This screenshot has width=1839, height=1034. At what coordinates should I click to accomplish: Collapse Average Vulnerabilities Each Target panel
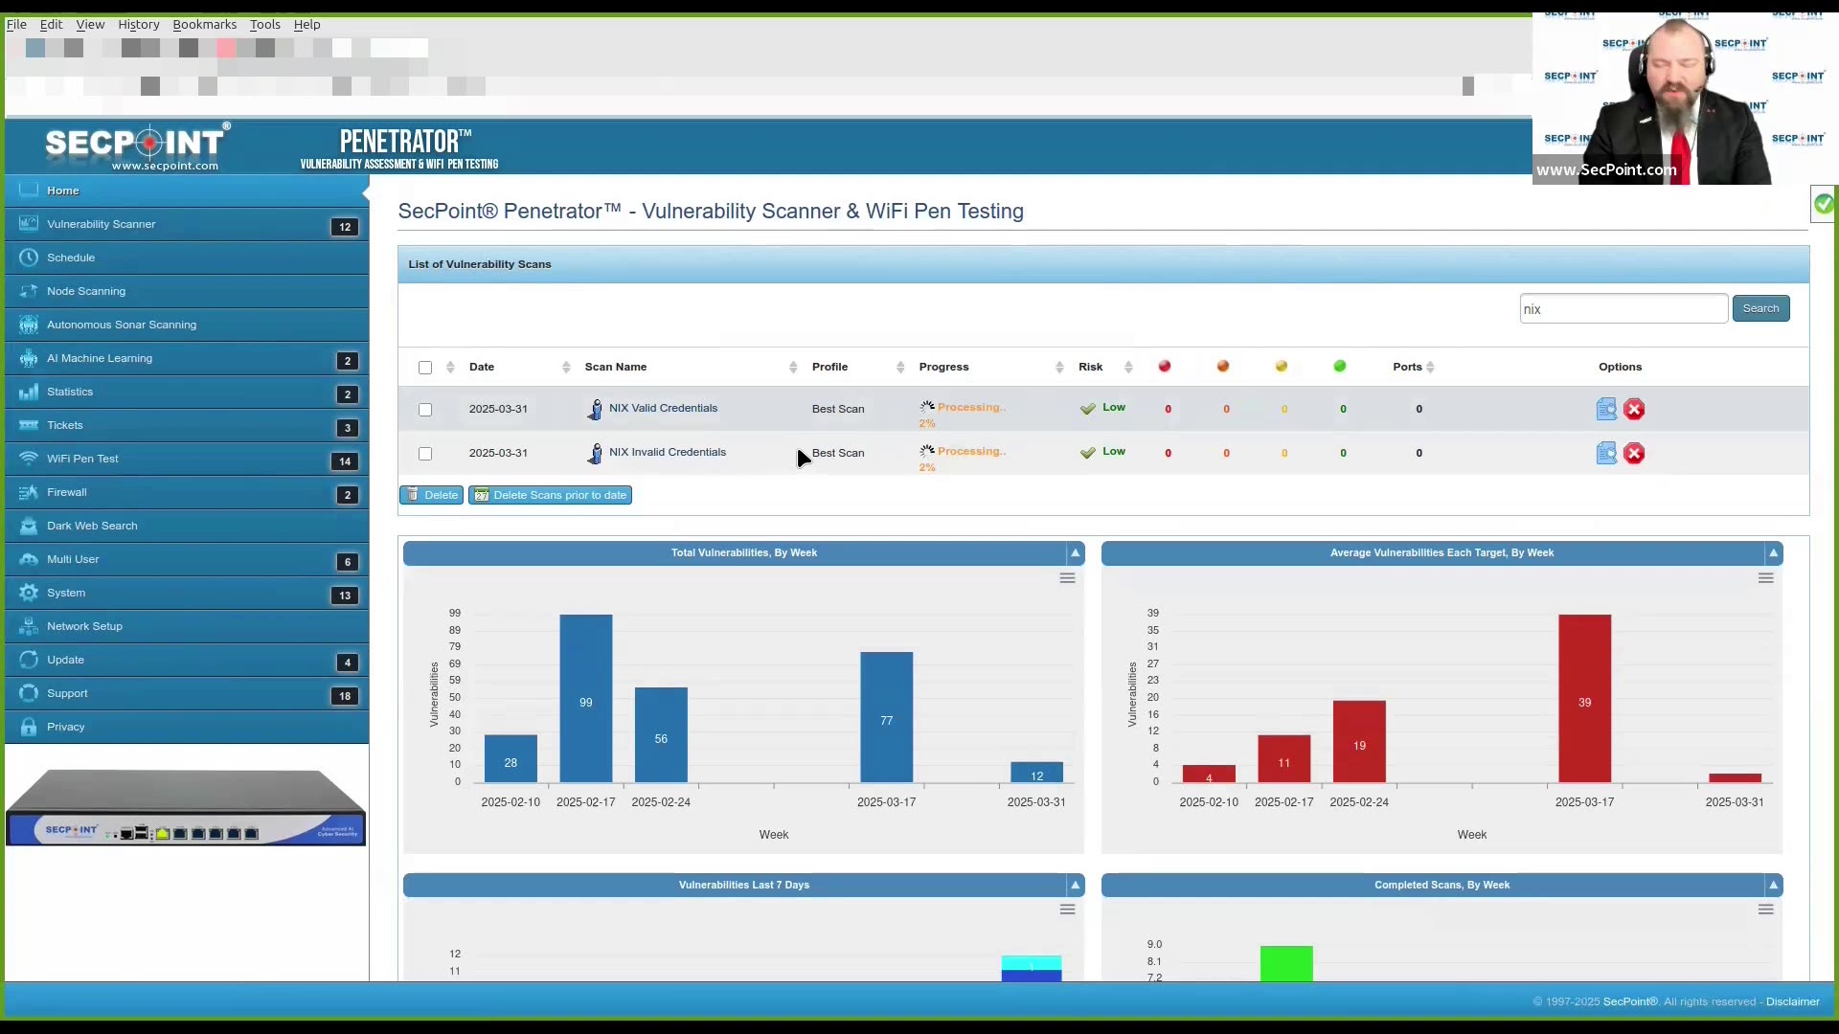point(1774,553)
